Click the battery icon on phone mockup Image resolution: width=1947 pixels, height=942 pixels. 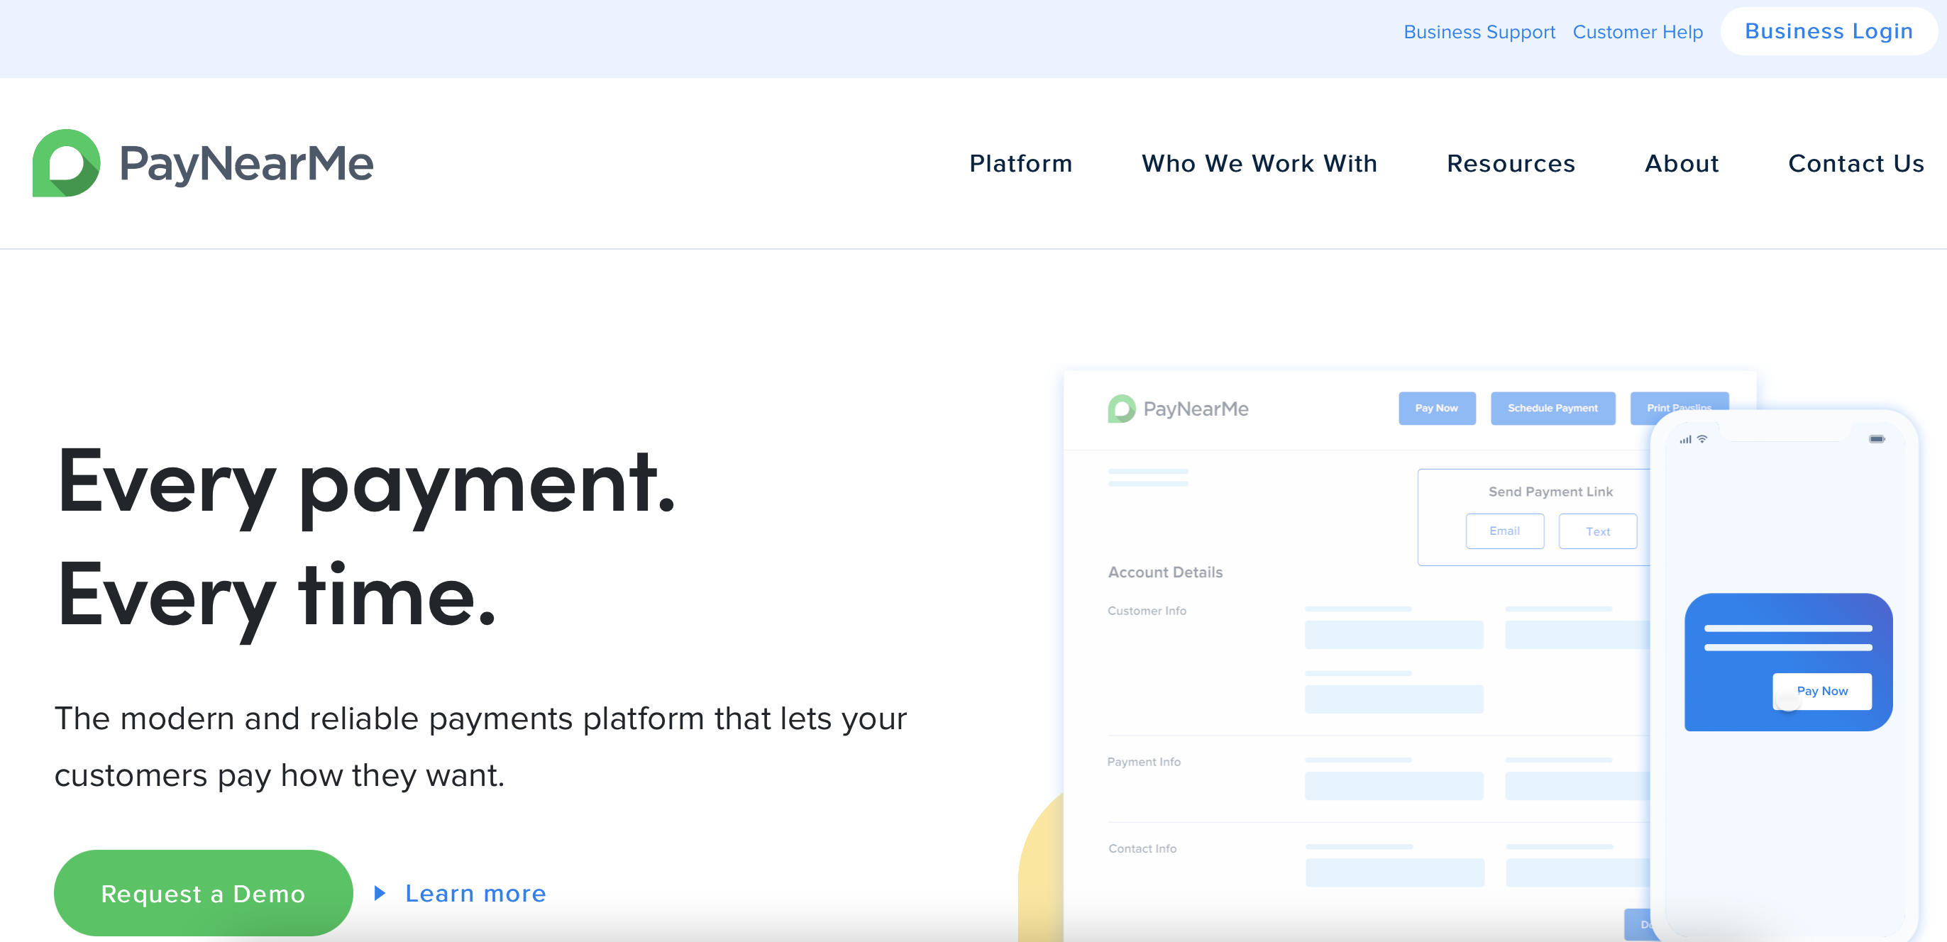[x=1877, y=439]
